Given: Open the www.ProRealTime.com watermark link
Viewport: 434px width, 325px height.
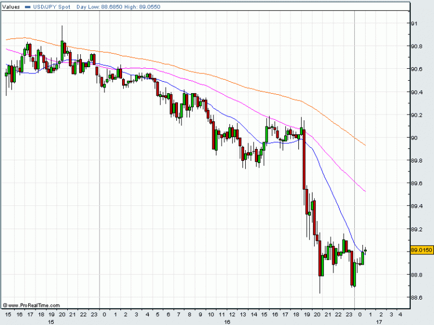Looking at the screenshot, I should click(25, 303).
